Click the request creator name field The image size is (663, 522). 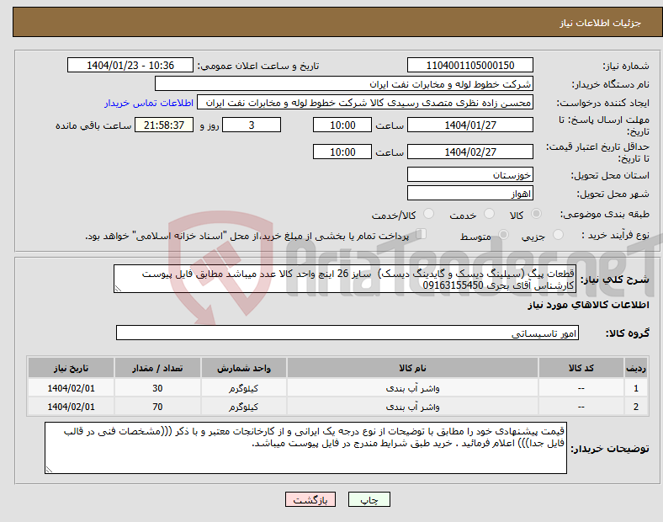pos(365,103)
